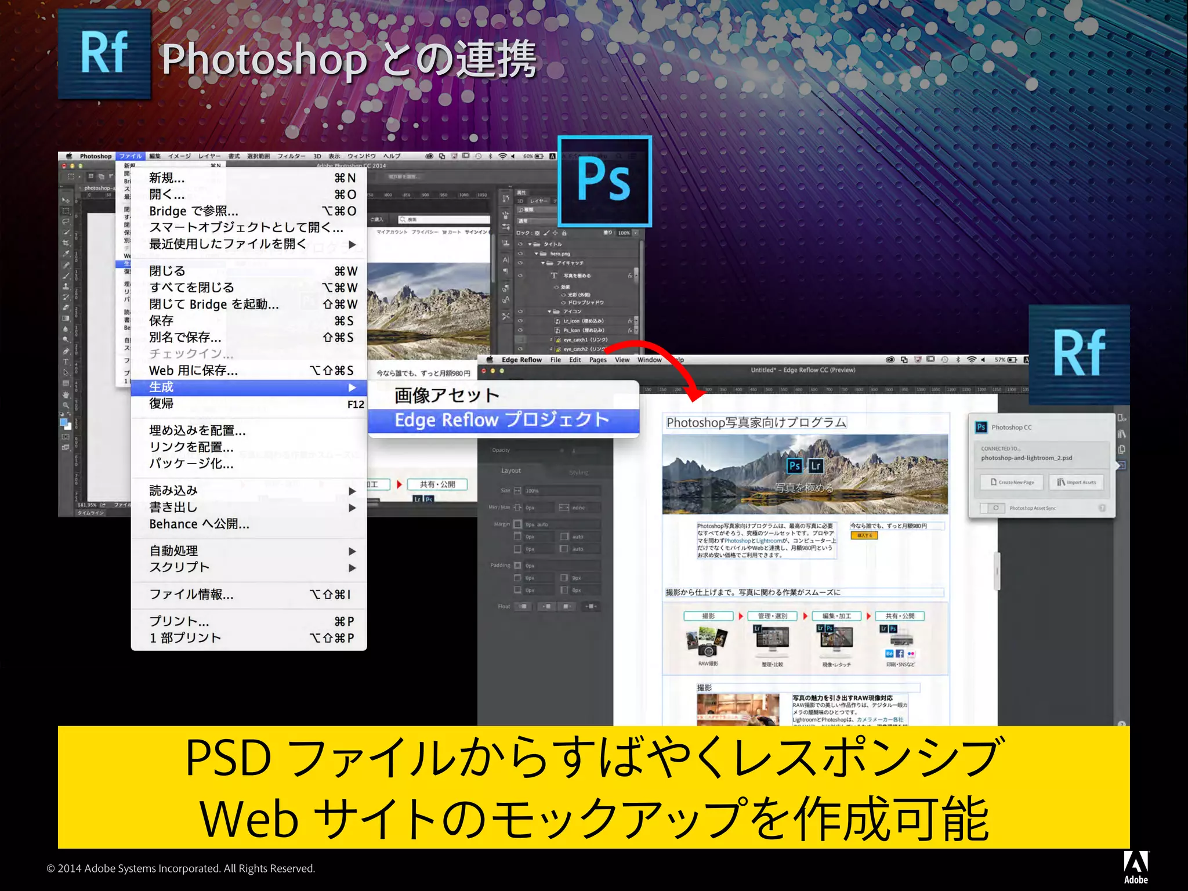
Task: Click lock image pixels brush icon
Action: (x=546, y=233)
